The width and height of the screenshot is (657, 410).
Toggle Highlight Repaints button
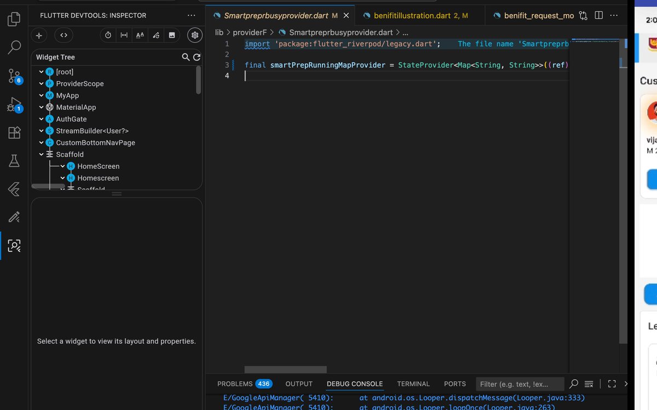(x=156, y=36)
